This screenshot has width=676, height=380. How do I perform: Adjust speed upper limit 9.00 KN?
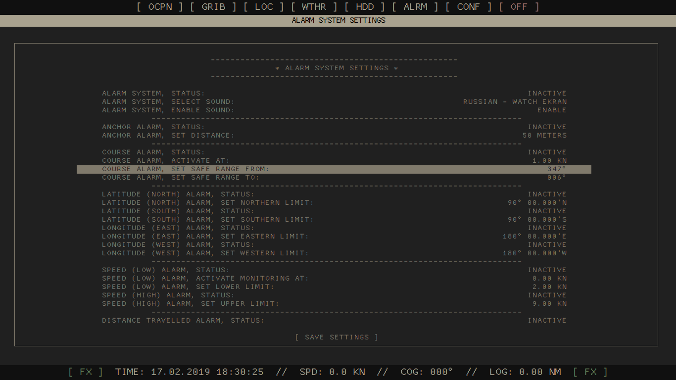[x=549, y=303]
